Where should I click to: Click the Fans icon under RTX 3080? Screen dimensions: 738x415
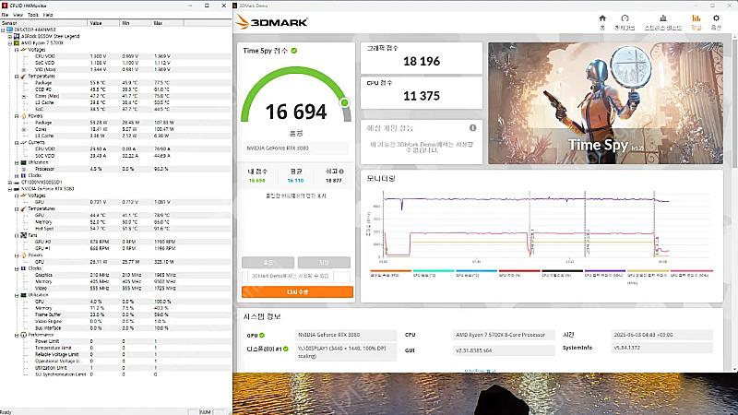23,235
